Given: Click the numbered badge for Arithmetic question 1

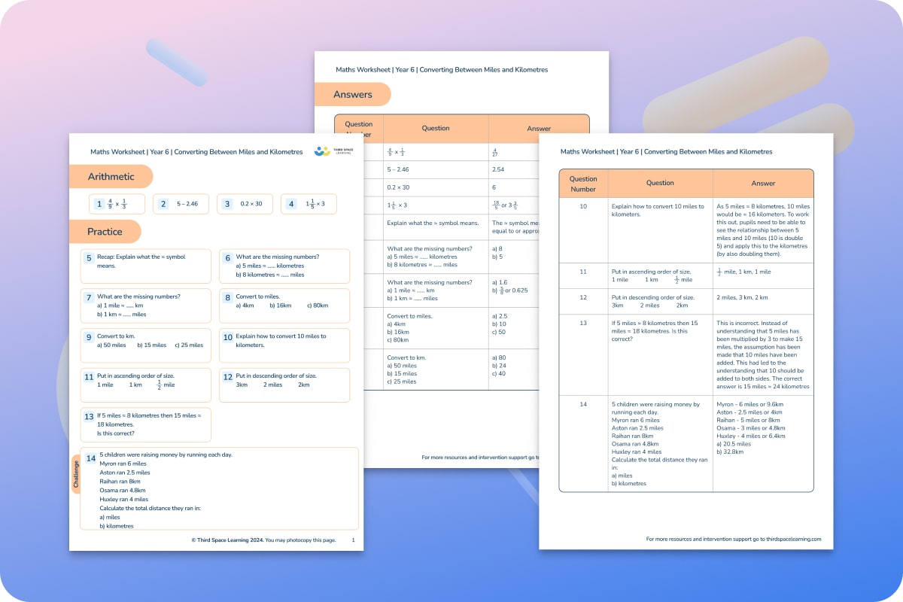Looking at the screenshot, I should [x=99, y=203].
